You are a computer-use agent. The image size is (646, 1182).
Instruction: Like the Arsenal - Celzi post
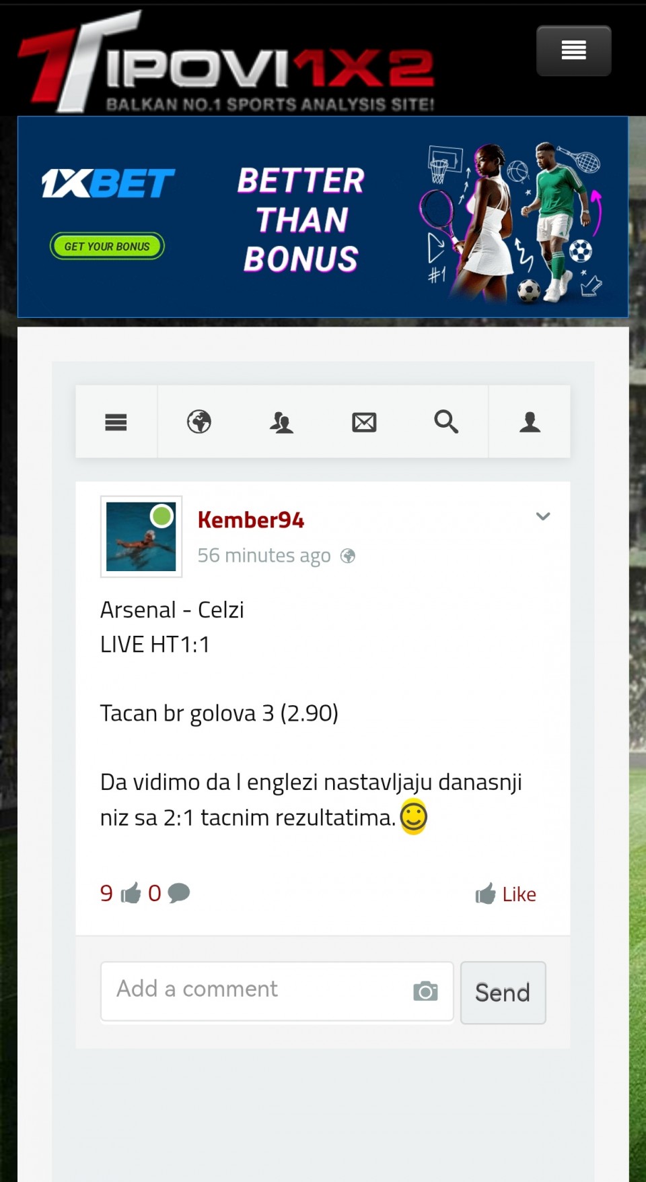[x=505, y=894]
